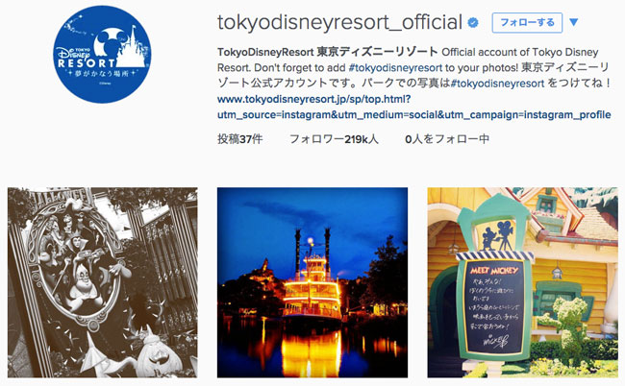Open the illuminated riverboat night photo
The image size is (625, 386).
tap(312, 282)
